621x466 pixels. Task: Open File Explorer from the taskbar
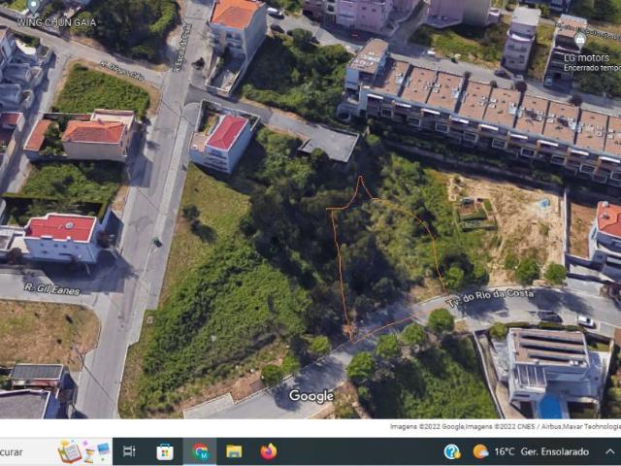coord(234,451)
